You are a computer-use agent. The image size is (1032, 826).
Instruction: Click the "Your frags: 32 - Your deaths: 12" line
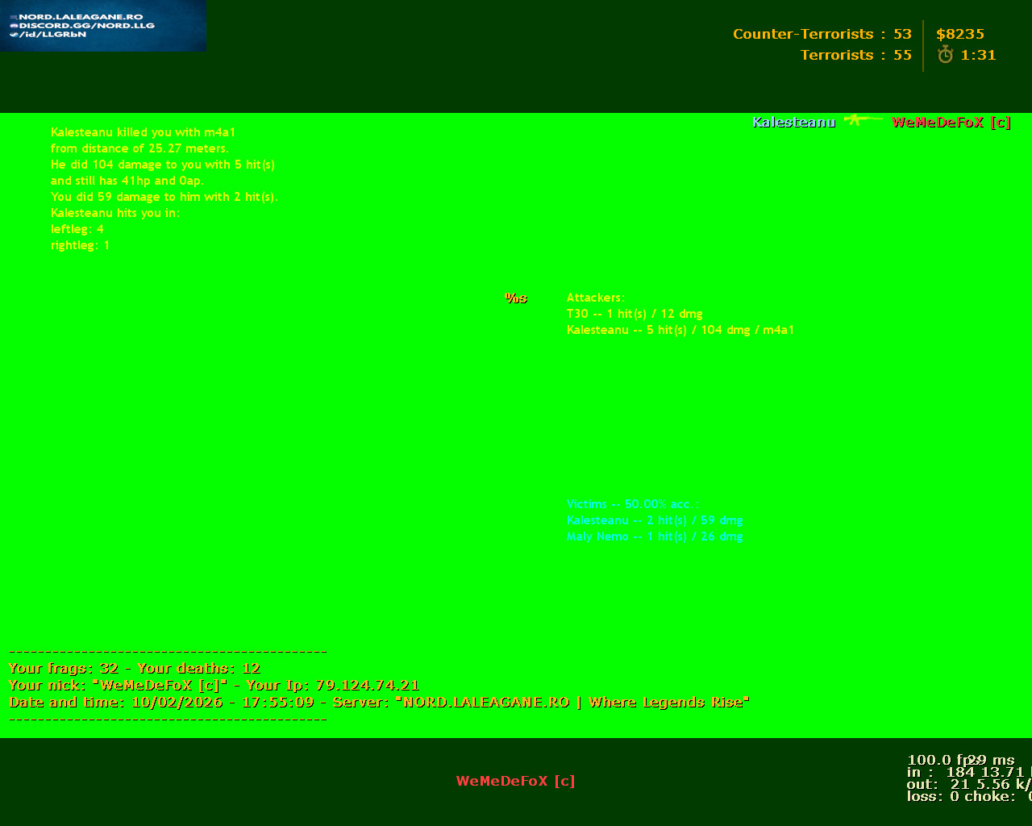pos(135,668)
